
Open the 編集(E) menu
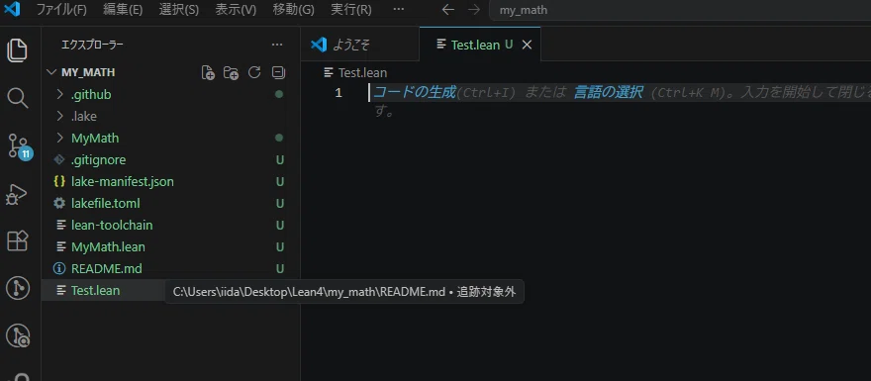[123, 10]
